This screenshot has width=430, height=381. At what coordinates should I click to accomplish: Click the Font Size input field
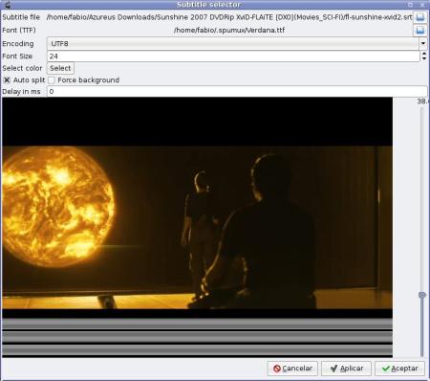click(x=233, y=56)
